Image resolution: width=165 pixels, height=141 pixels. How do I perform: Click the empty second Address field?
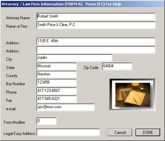pos(96,50)
